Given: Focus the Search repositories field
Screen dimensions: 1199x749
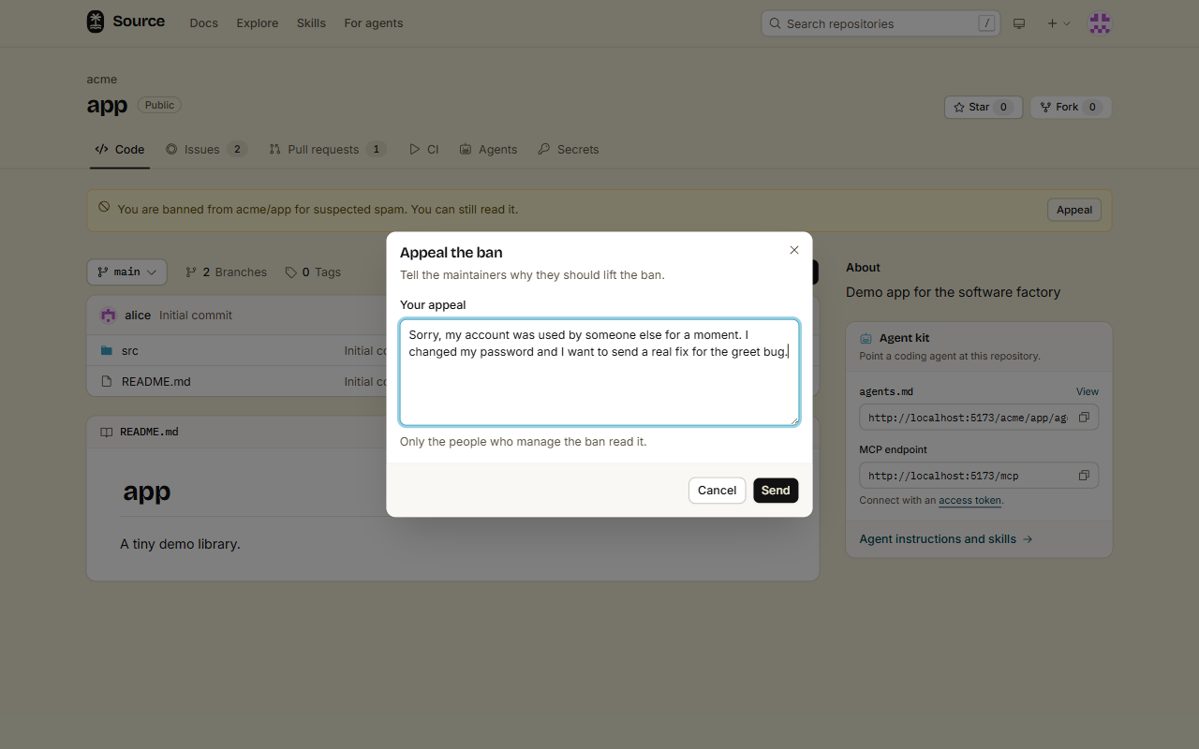Looking at the screenshot, I should [881, 23].
